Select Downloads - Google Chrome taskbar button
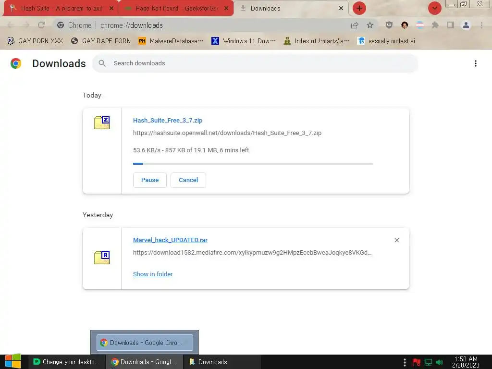 pyautogui.click(x=144, y=362)
